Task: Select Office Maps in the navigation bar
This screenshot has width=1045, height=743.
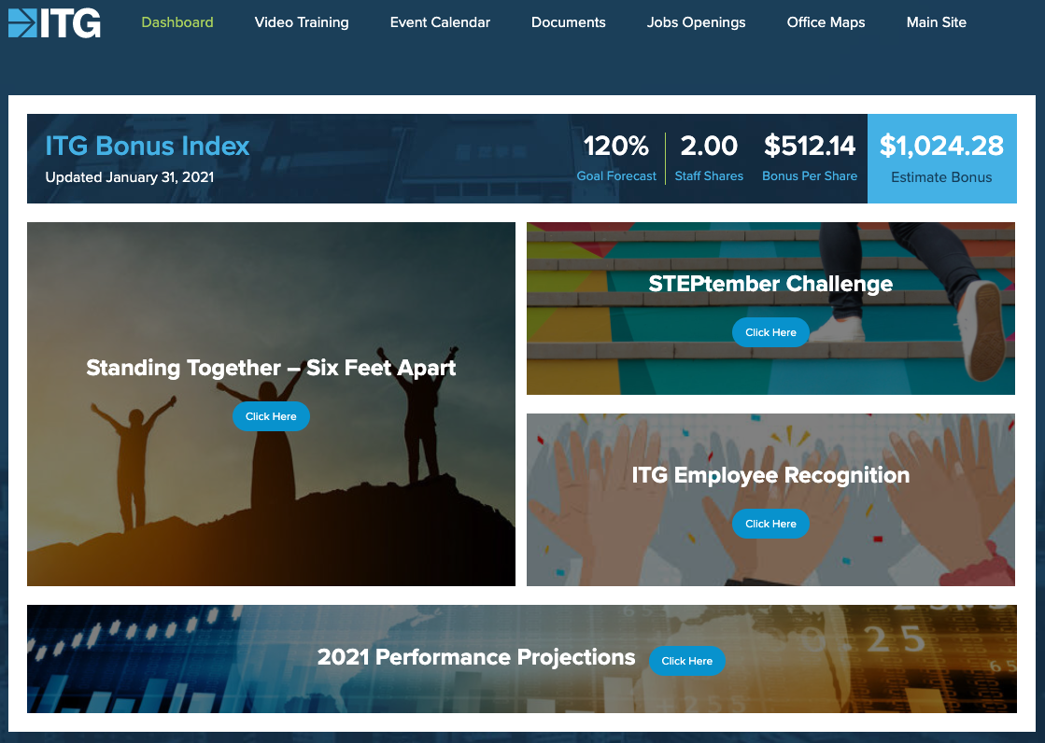Action: click(826, 22)
